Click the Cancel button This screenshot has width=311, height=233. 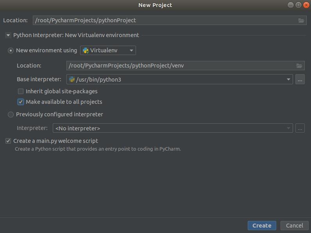(x=294, y=225)
